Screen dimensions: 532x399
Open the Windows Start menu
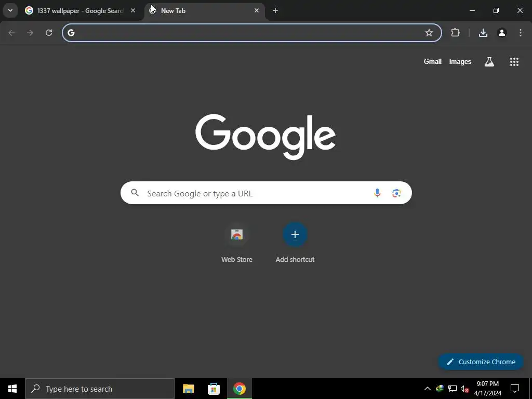click(x=12, y=389)
